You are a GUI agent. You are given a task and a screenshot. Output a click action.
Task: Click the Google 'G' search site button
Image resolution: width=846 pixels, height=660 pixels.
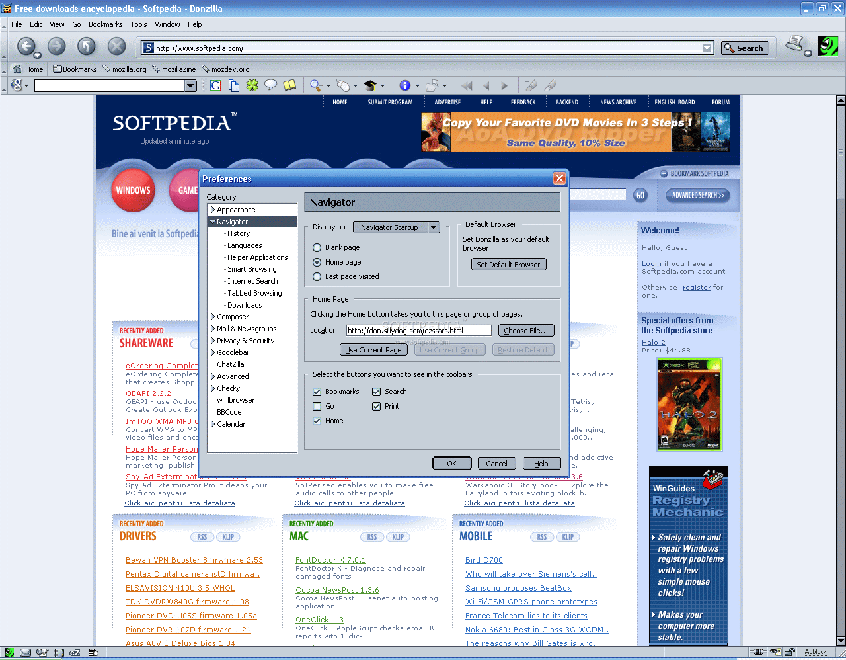(215, 85)
